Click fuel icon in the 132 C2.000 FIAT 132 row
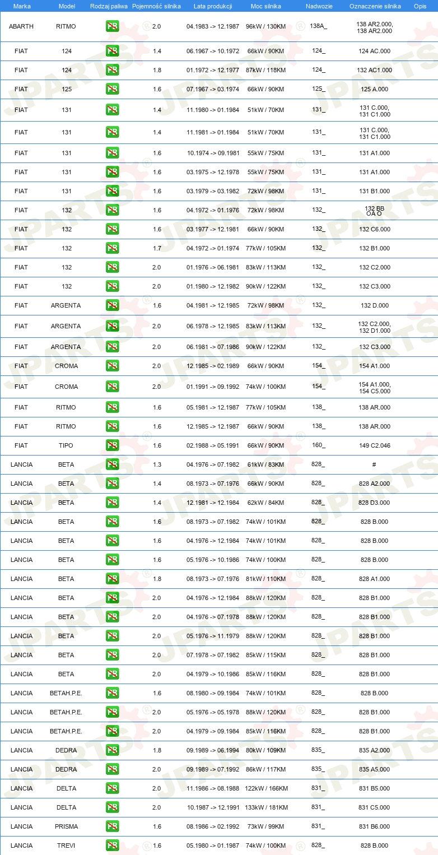The height and width of the screenshot is (855, 438). (x=113, y=267)
